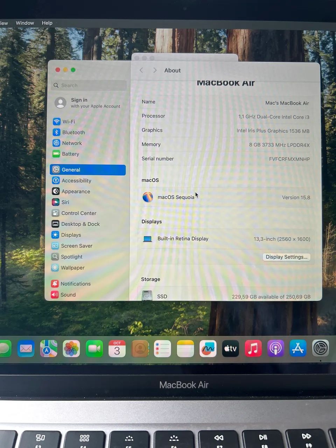Click Version 15.8 text
336x448 pixels.
pyautogui.click(x=296, y=198)
